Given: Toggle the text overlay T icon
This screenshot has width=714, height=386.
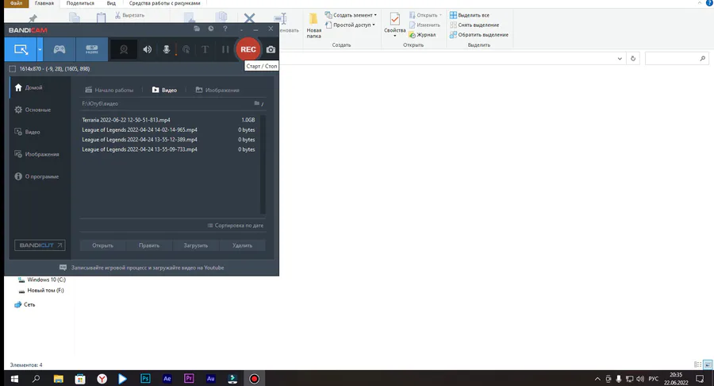Looking at the screenshot, I should 205,49.
